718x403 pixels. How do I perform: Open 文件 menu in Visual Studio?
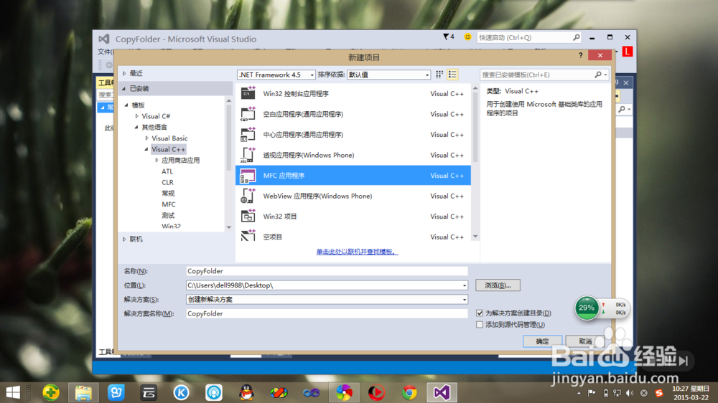pos(104,51)
